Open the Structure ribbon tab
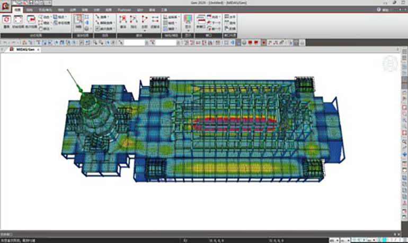The image size is (408, 243). (29, 10)
